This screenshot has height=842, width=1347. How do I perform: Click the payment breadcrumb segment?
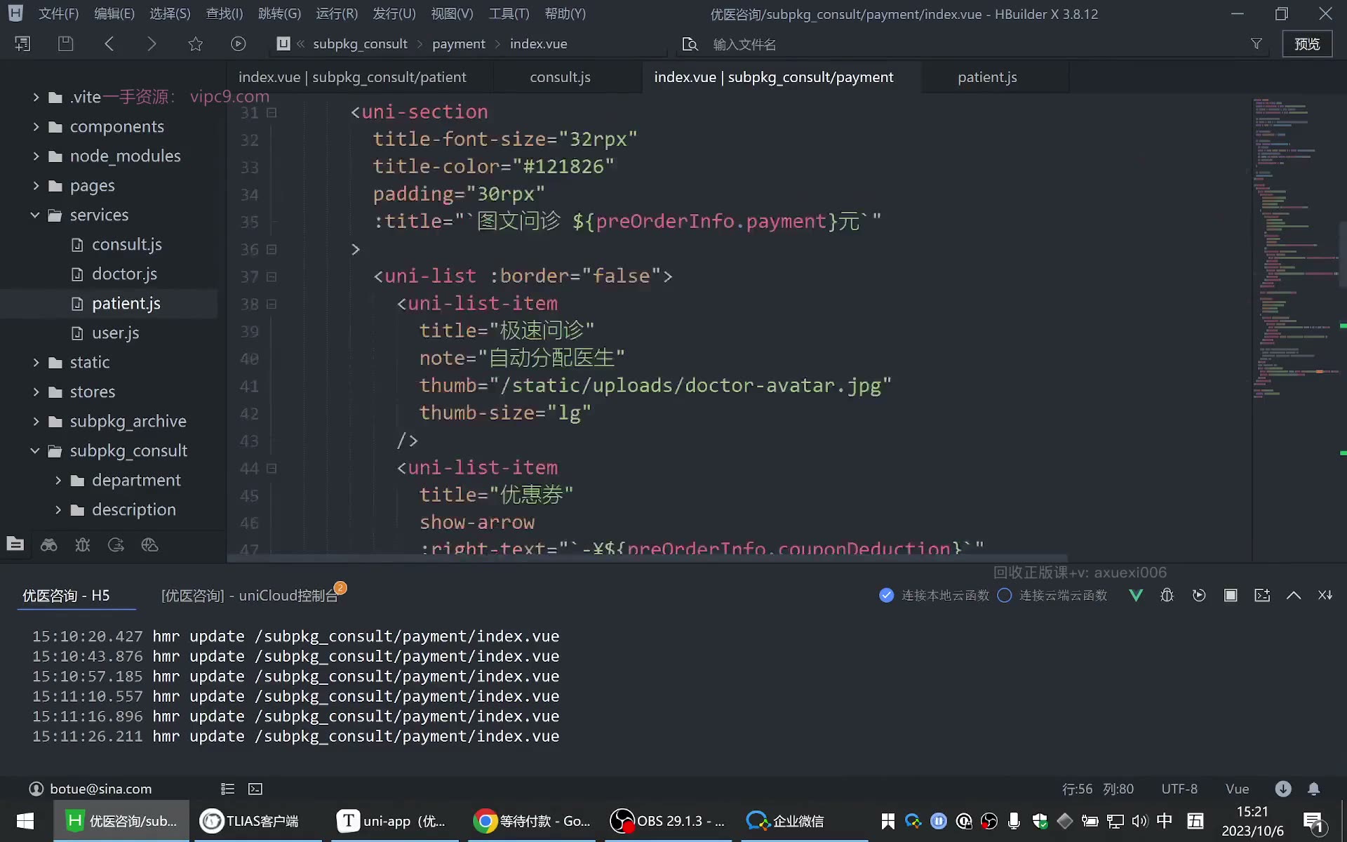pyautogui.click(x=458, y=44)
